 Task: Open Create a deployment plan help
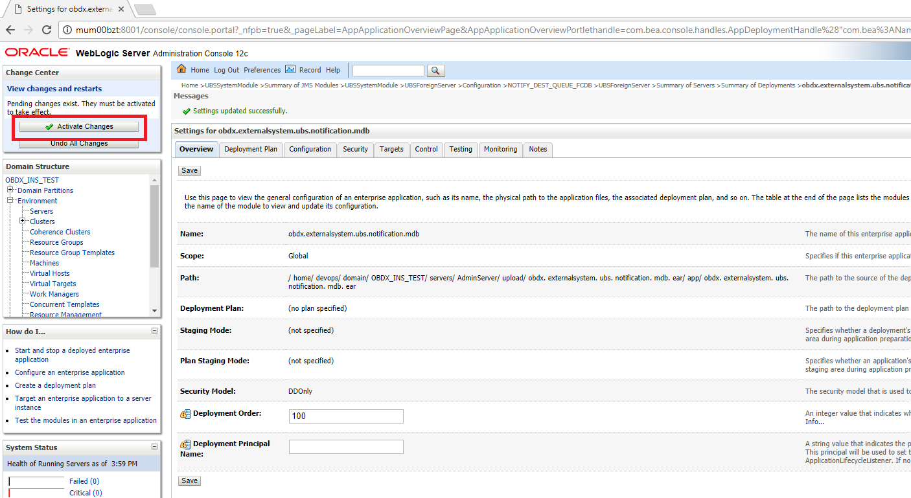click(55, 385)
